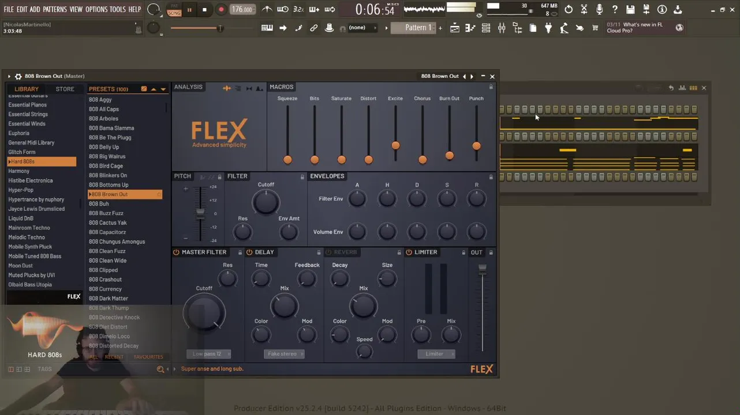Expand the plugin options arrow left of gear

[9, 76]
